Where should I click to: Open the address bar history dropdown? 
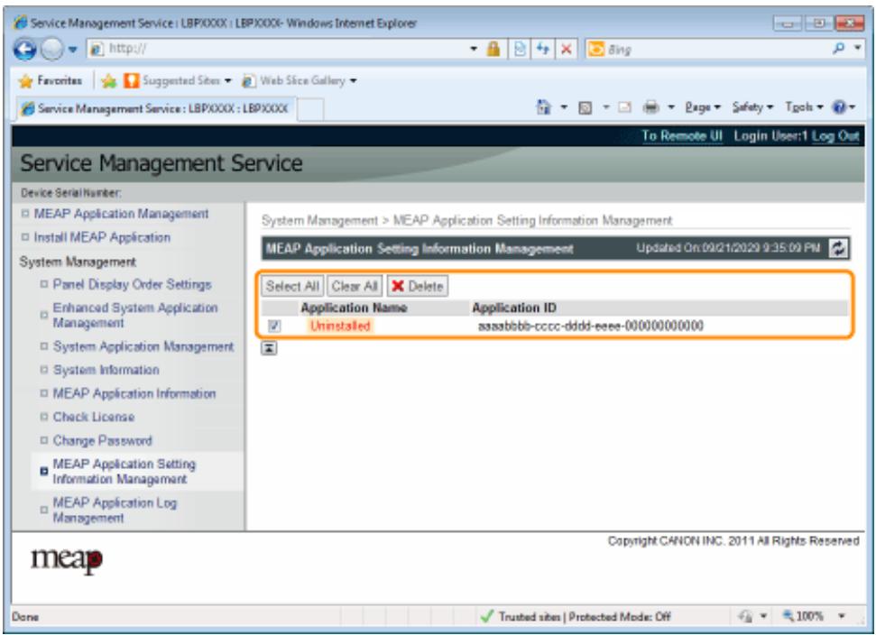[x=474, y=49]
